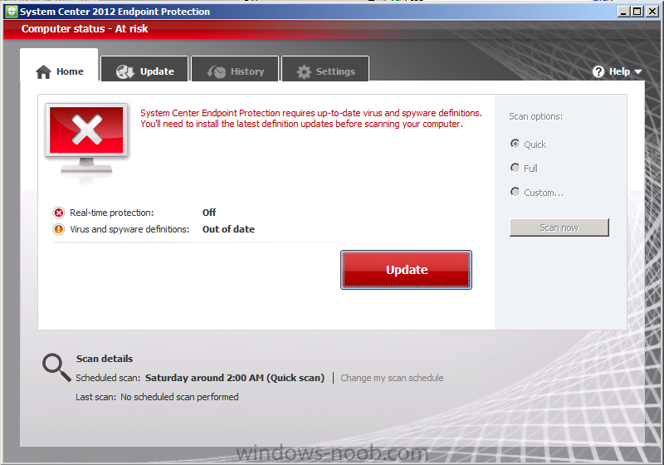Minimize the Endpoint Protection window
The image size is (664, 465).
point(622,12)
